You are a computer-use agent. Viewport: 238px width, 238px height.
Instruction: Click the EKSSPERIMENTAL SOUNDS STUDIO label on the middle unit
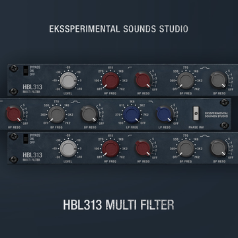pos(216,114)
